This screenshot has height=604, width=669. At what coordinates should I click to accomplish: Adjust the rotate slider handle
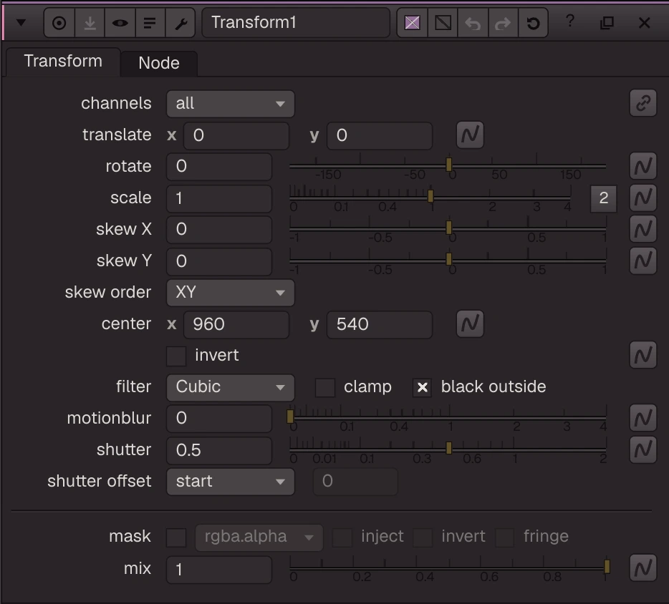[449, 165]
